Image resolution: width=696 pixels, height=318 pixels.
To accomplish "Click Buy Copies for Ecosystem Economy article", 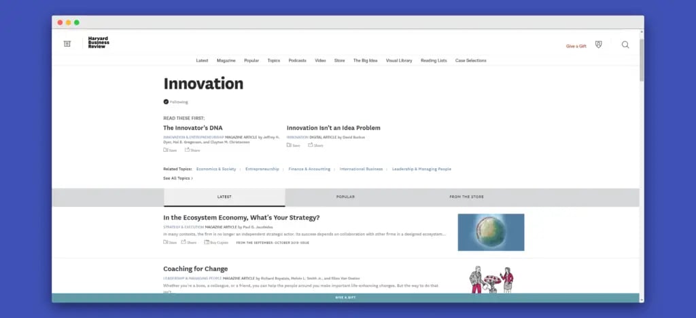I will pos(217,242).
